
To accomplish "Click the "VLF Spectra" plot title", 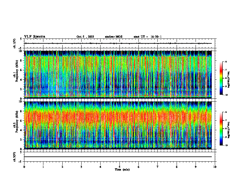I will pos(35,37).
